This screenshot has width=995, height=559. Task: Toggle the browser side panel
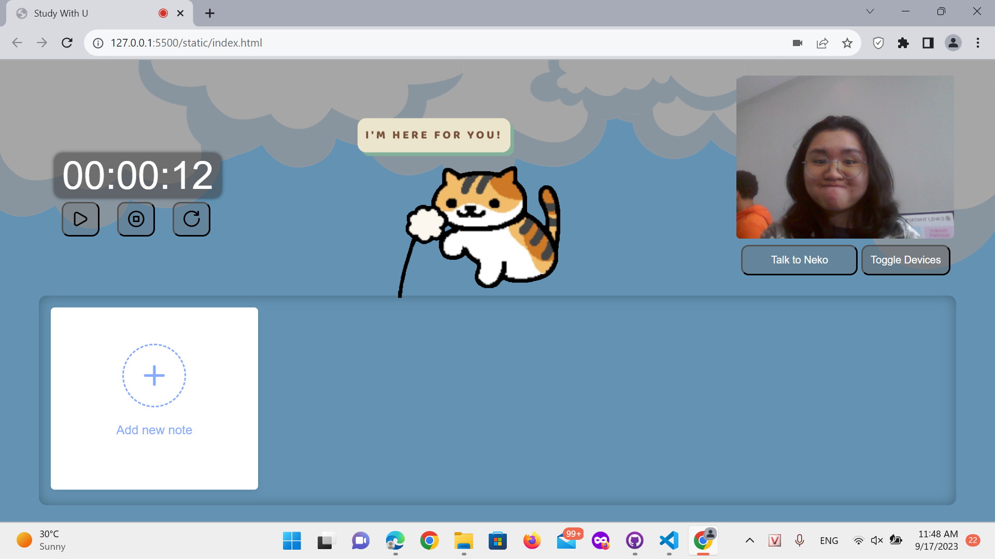coord(928,43)
